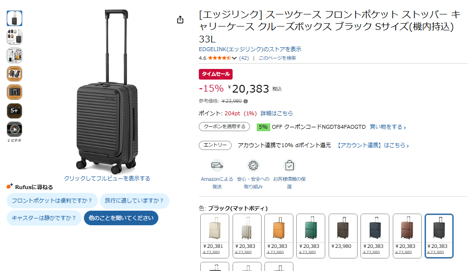Image resolution: width=470 pixels, height=271 pixels.
Task: Click the エントリー button
Action: click(x=215, y=146)
